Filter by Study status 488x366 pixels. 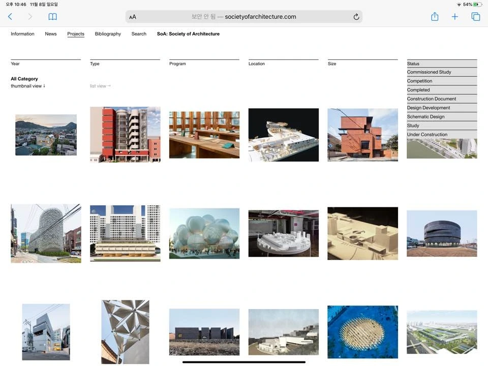(442, 126)
